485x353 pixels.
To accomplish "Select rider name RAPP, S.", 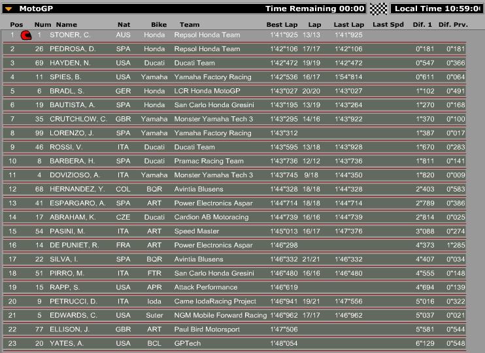I will pyautogui.click(x=65, y=288).
